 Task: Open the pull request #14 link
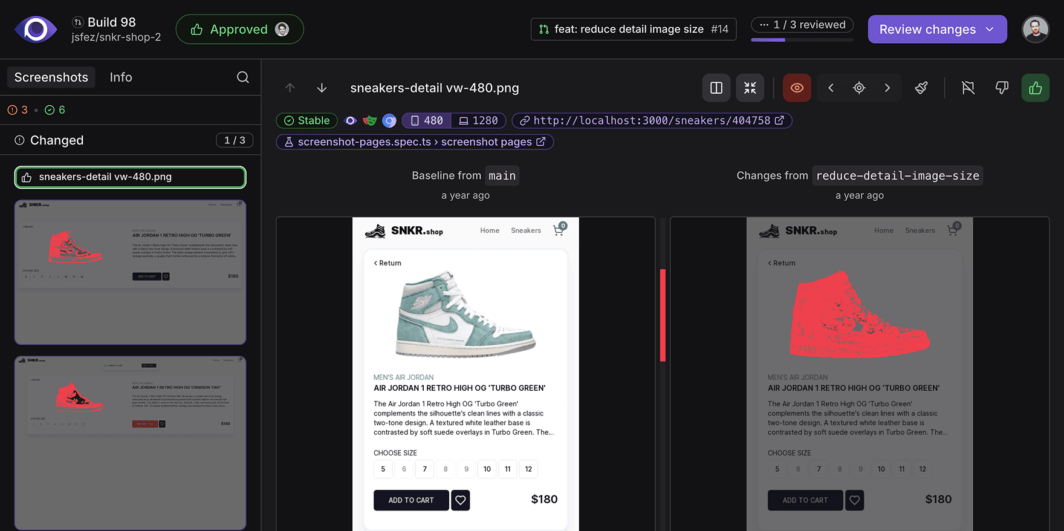tap(634, 29)
